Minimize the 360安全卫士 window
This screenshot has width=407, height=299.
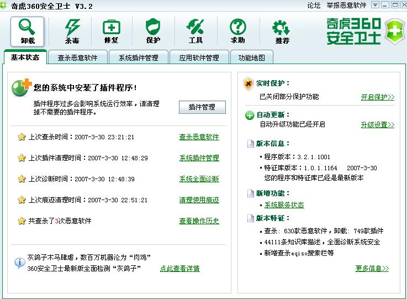point(385,5)
